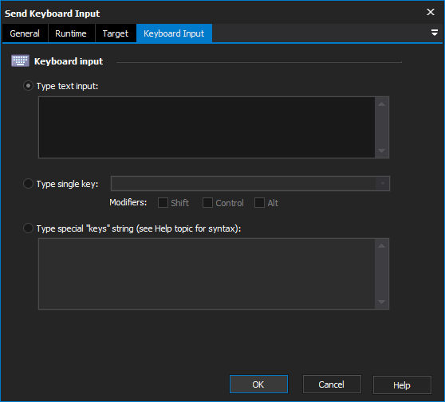Check the Alt modifier box
Screen dimensions: 445x402
[x=259, y=202]
